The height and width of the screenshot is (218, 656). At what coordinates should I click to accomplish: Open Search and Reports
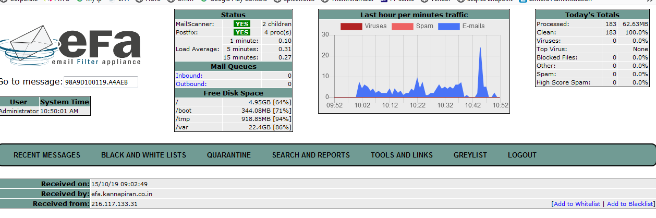[311, 155]
